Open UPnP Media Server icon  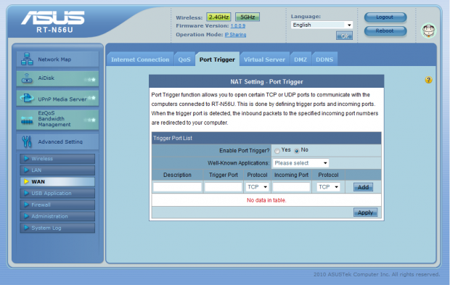point(27,99)
